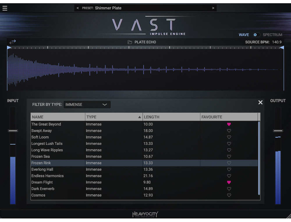The image size is (291, 222).
Task: Sort list by NAME column
Action: click(x=58, y=117)
